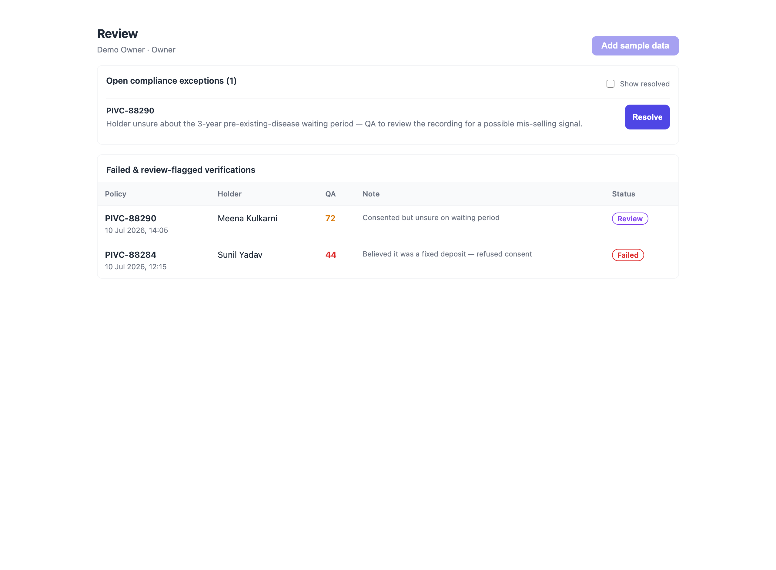Click the QA score 72
Screen dimensions: 776x570
(330, 218)
